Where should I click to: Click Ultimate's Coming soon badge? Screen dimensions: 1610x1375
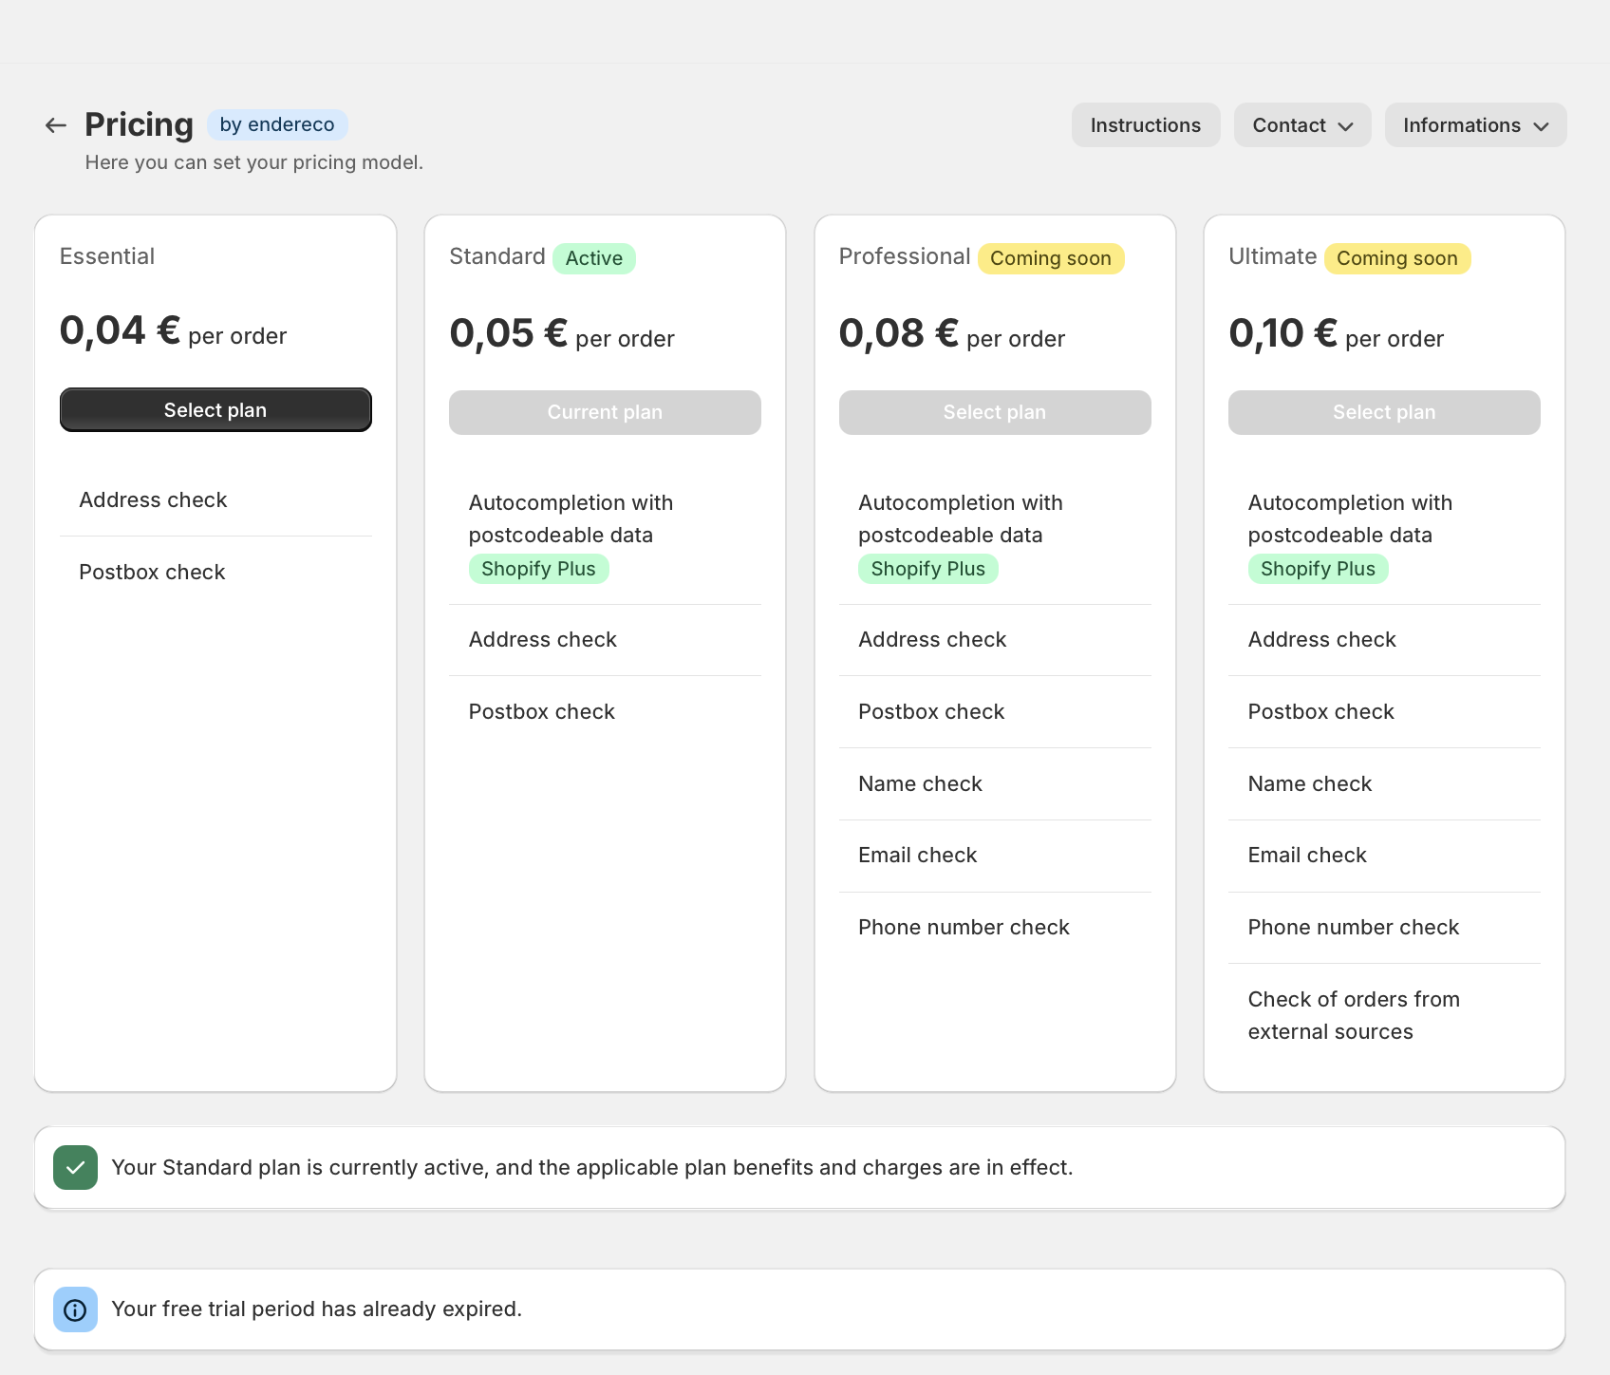[x=1397, y=258]
